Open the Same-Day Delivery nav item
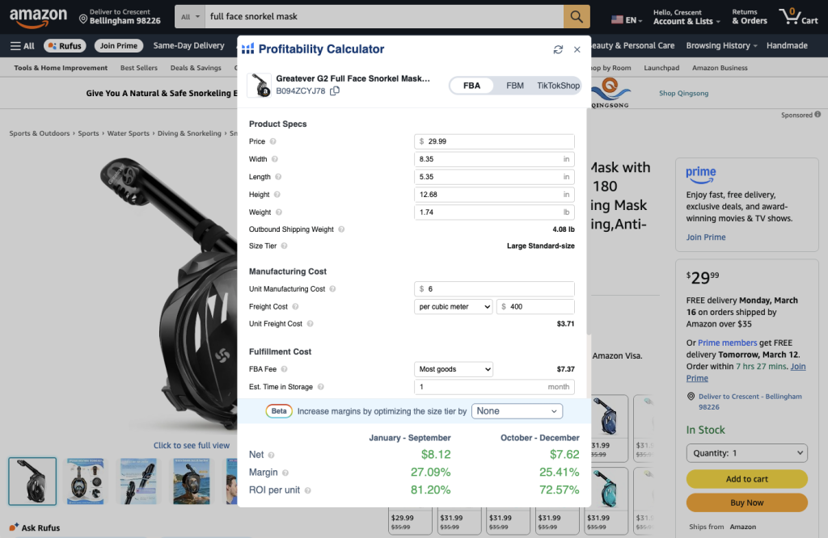This screenshot has width=828, height=538. tap(188, 46)
